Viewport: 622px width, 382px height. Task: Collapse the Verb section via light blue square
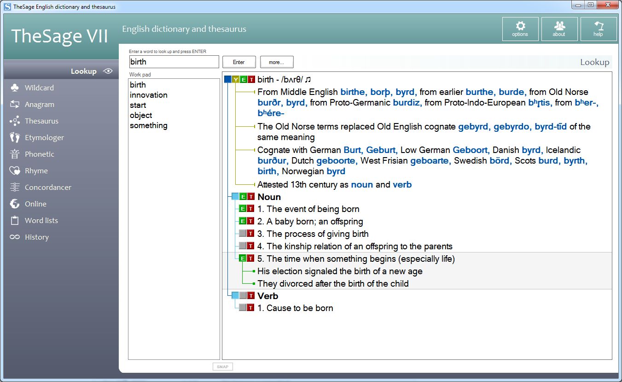[x=235, y=295]
